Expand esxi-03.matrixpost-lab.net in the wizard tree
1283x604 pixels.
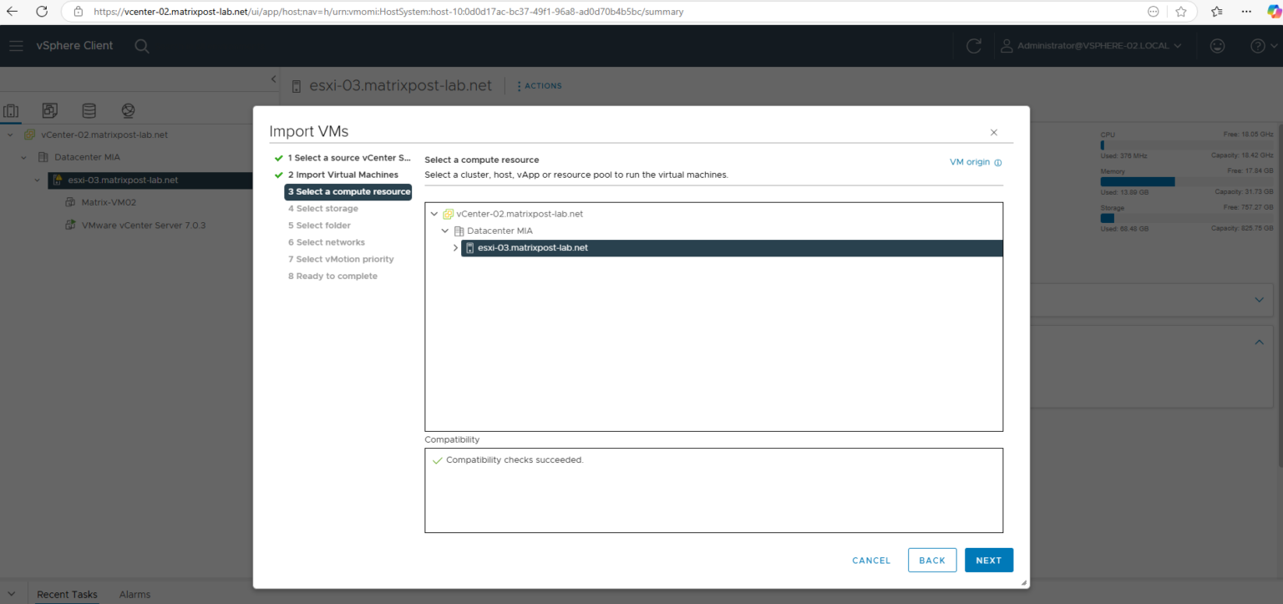pos(455,247)
